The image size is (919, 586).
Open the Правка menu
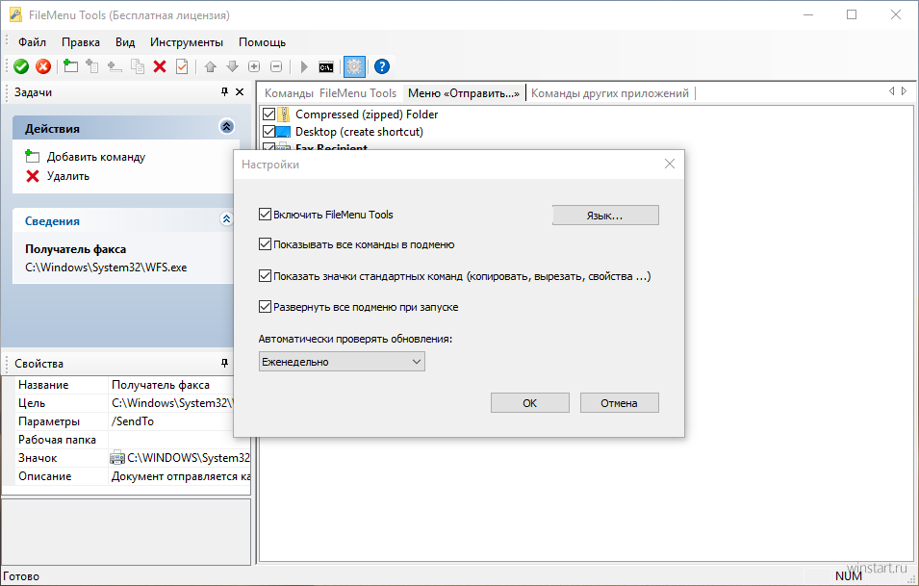coord(81,42)
